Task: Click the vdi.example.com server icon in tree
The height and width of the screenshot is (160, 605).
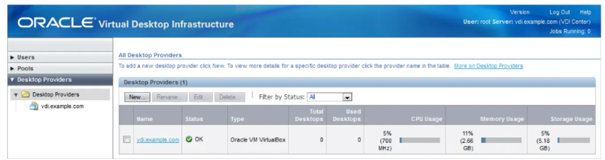Action: pyautogui.click(x=34, y=107)
